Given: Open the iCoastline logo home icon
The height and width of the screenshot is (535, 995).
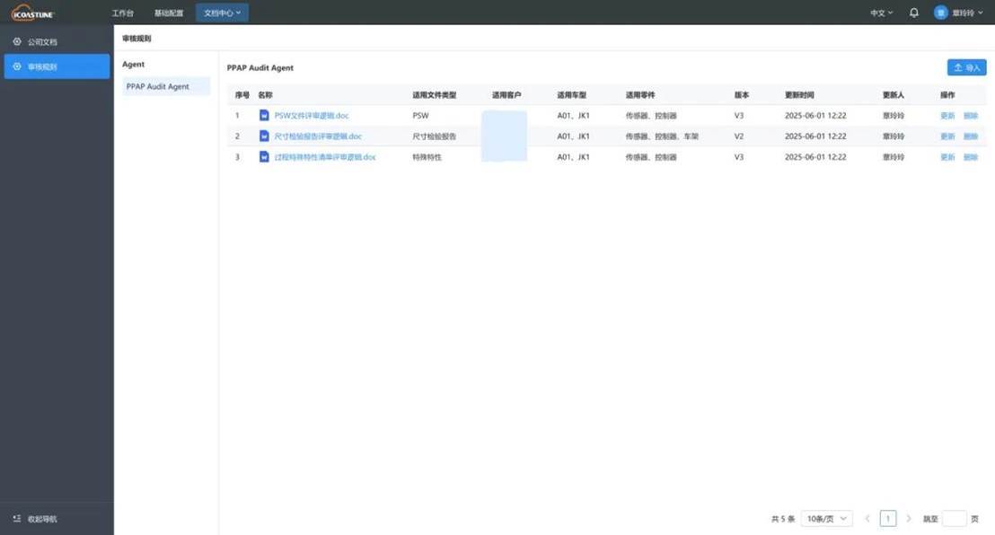Looking at the screenshot, I should pyautogui.click(x=31, y=11).
